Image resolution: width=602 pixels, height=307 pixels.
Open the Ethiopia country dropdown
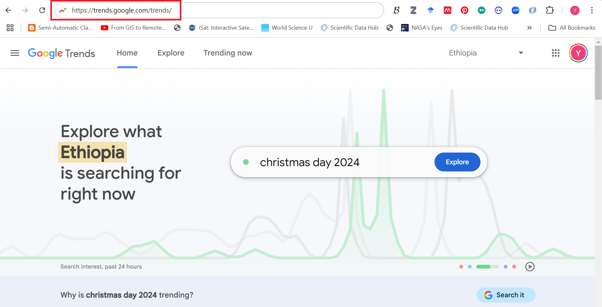tap(486, 53)
